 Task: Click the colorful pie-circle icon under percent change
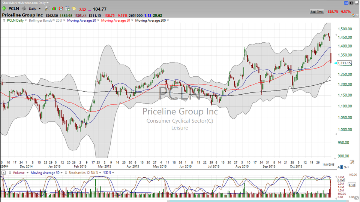point(353,15)
